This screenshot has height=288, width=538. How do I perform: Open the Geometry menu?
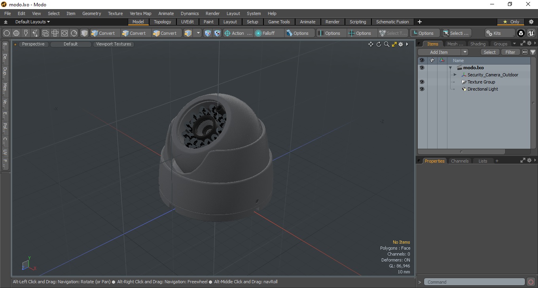click(x=92, y=13)
